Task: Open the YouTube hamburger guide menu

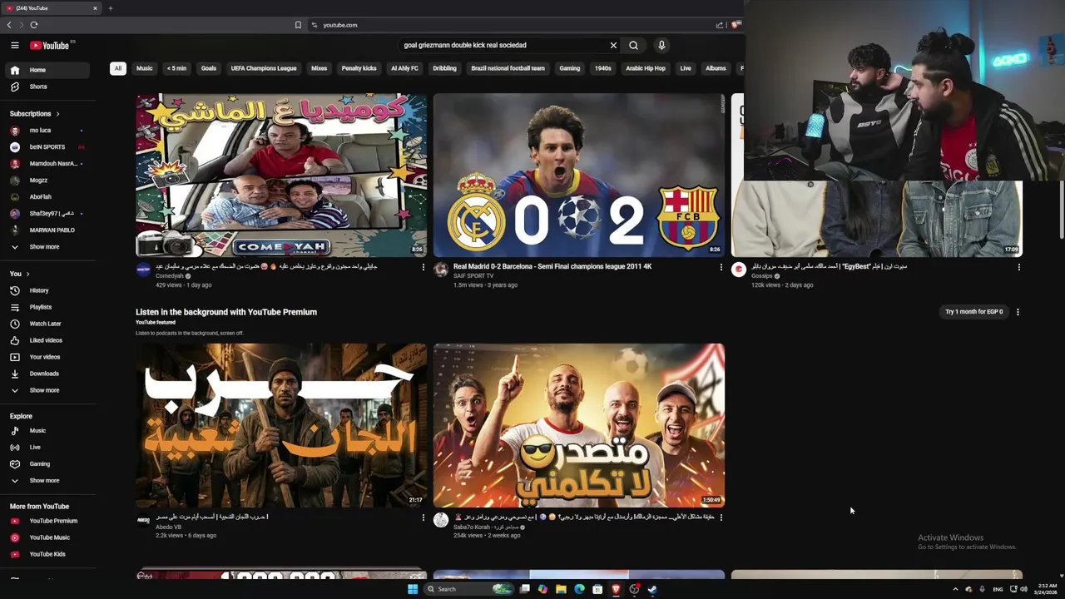Action: tap(15, 45)
